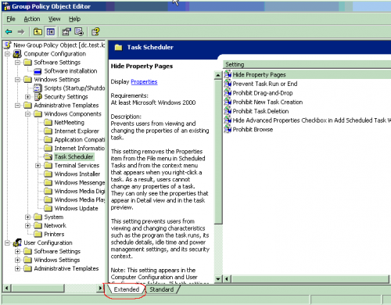Image resolution: width=391 pixels, height=305 pixels.
Task: Click the description pane scroll up arrow
Action: tap(218, 75)
